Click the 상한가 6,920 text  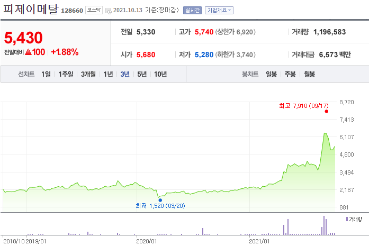point(236,32)
